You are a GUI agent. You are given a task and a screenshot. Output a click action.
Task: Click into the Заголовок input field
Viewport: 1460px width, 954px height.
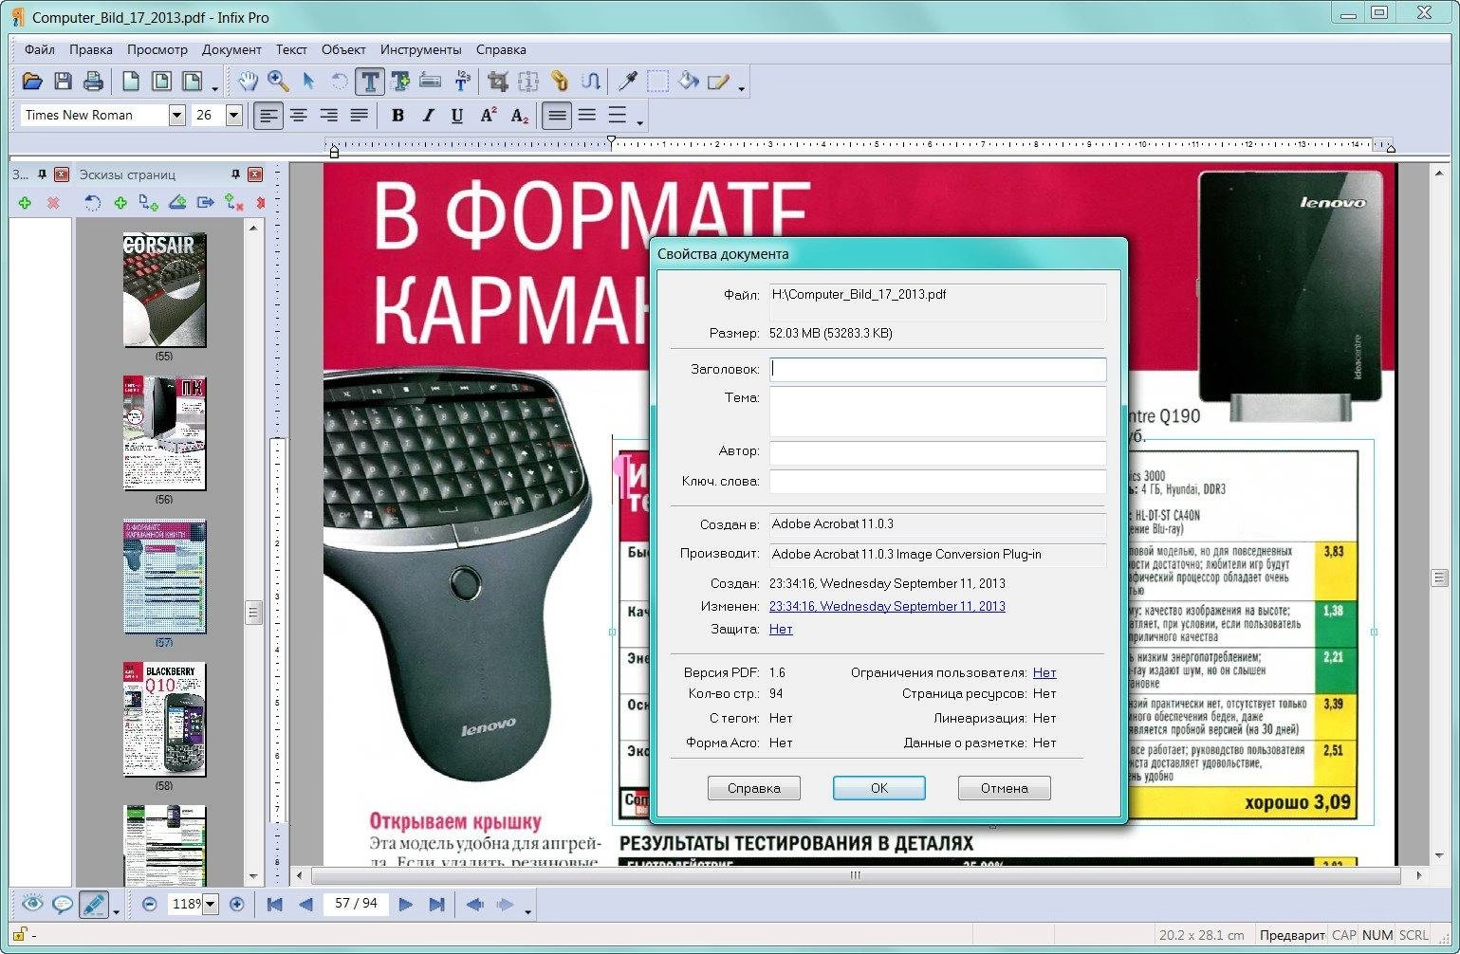click(937, 369)
